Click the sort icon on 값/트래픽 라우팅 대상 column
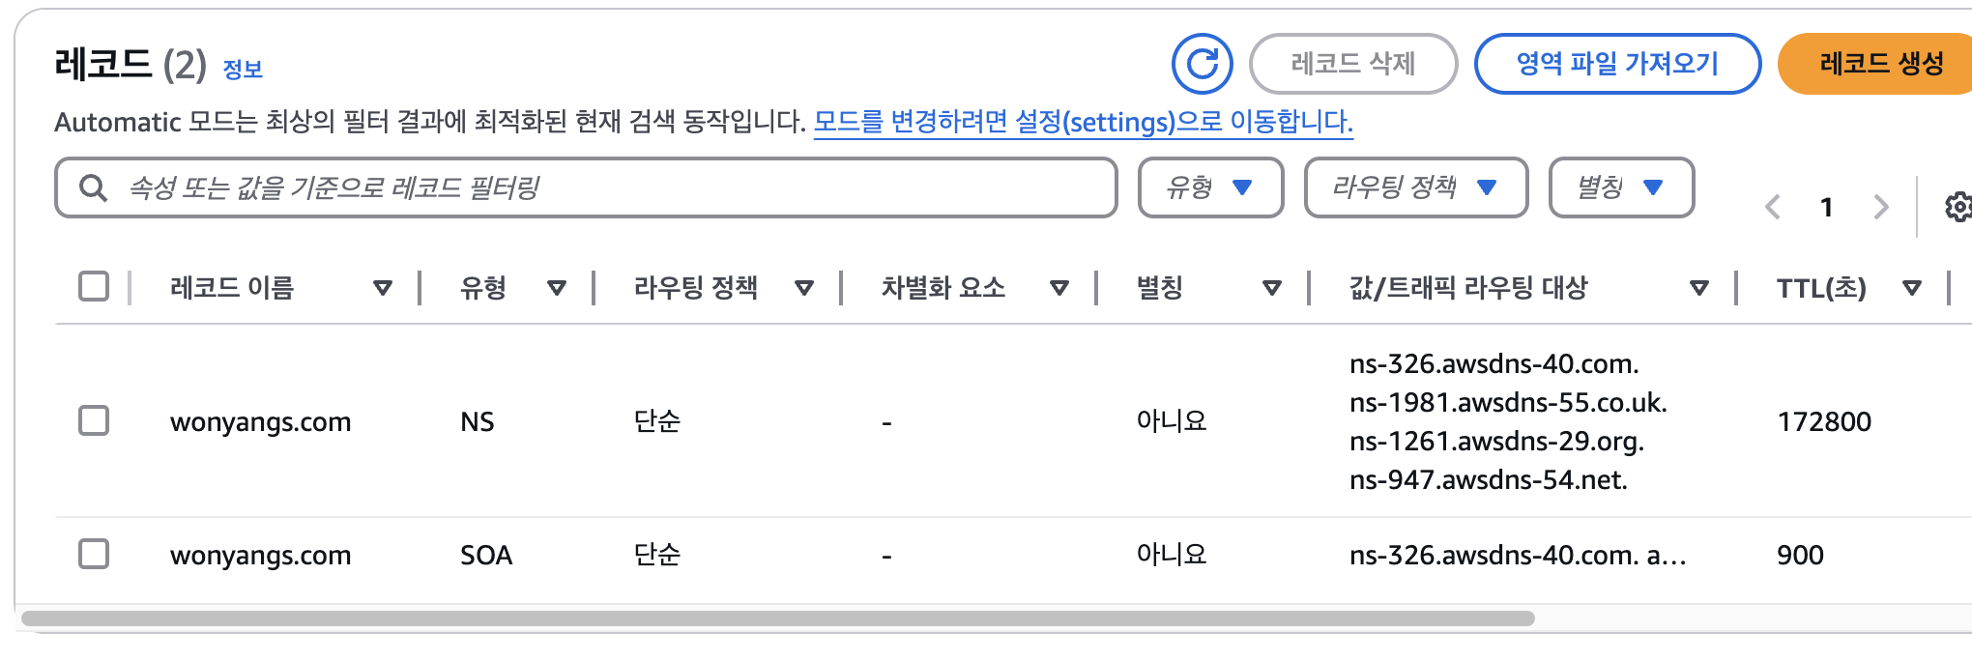This screenshot has width=1972, height=661. click(1699, 287)
